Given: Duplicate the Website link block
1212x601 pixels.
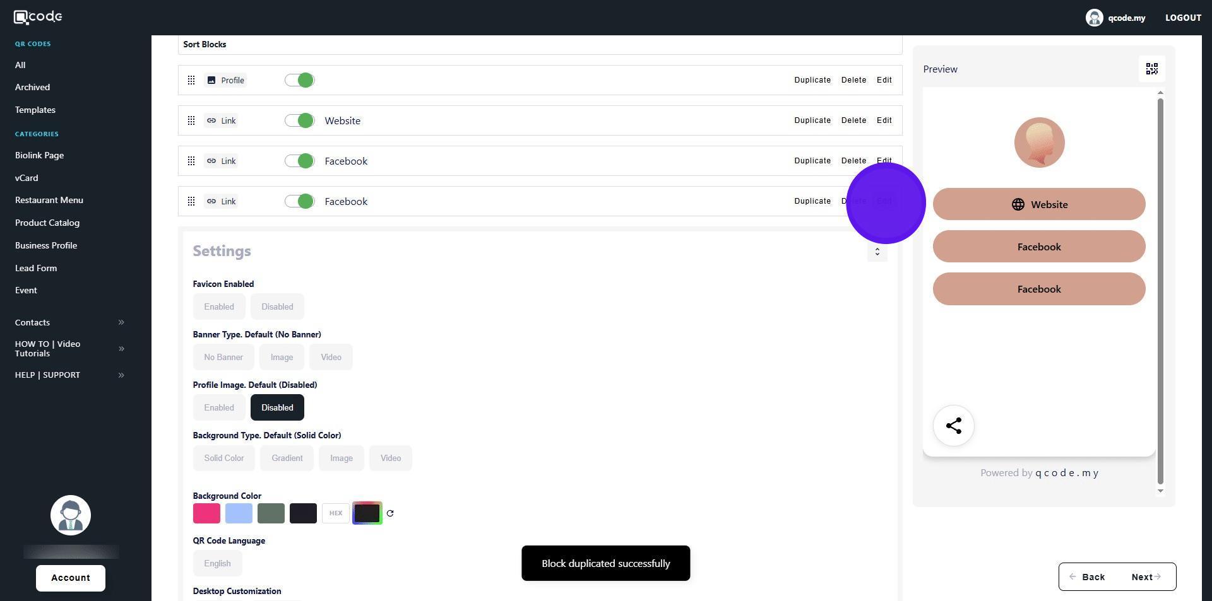Looking at the screenshot, I should point(812,120).
